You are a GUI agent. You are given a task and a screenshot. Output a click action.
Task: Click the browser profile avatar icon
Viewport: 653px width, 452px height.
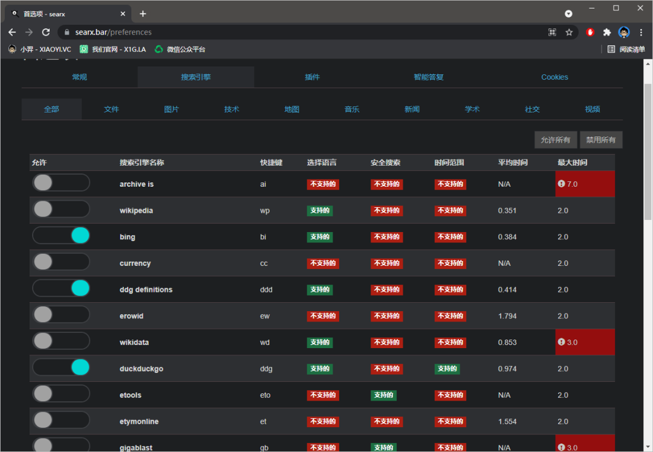(x=624, y=32)
